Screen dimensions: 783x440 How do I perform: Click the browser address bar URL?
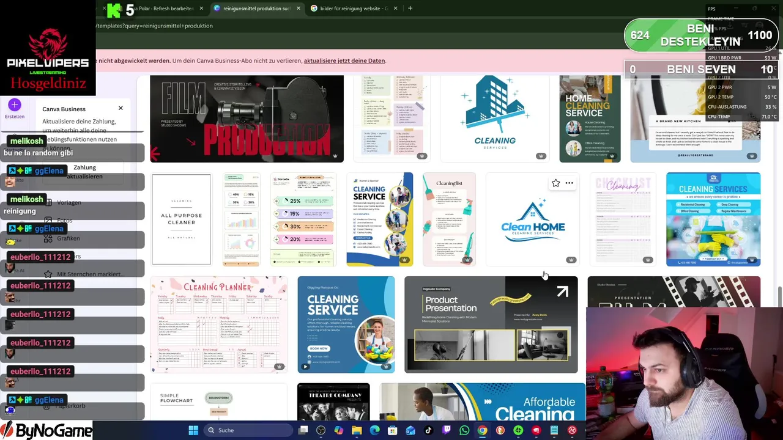(155, 26)
